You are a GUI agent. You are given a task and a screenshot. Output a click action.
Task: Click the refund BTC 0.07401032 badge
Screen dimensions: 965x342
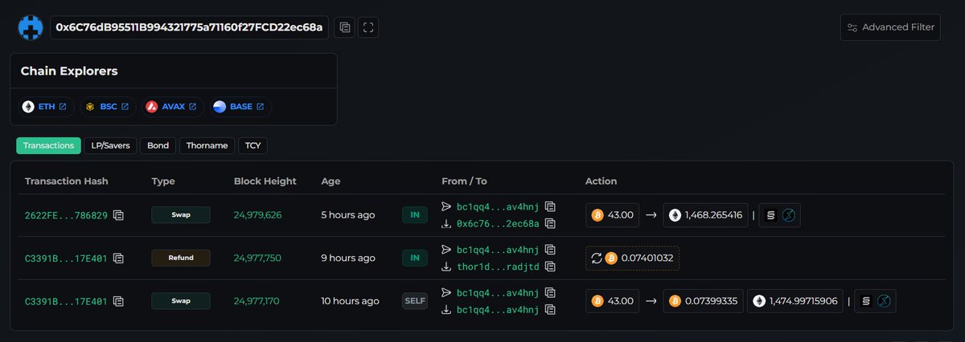[x=632, y=259]
